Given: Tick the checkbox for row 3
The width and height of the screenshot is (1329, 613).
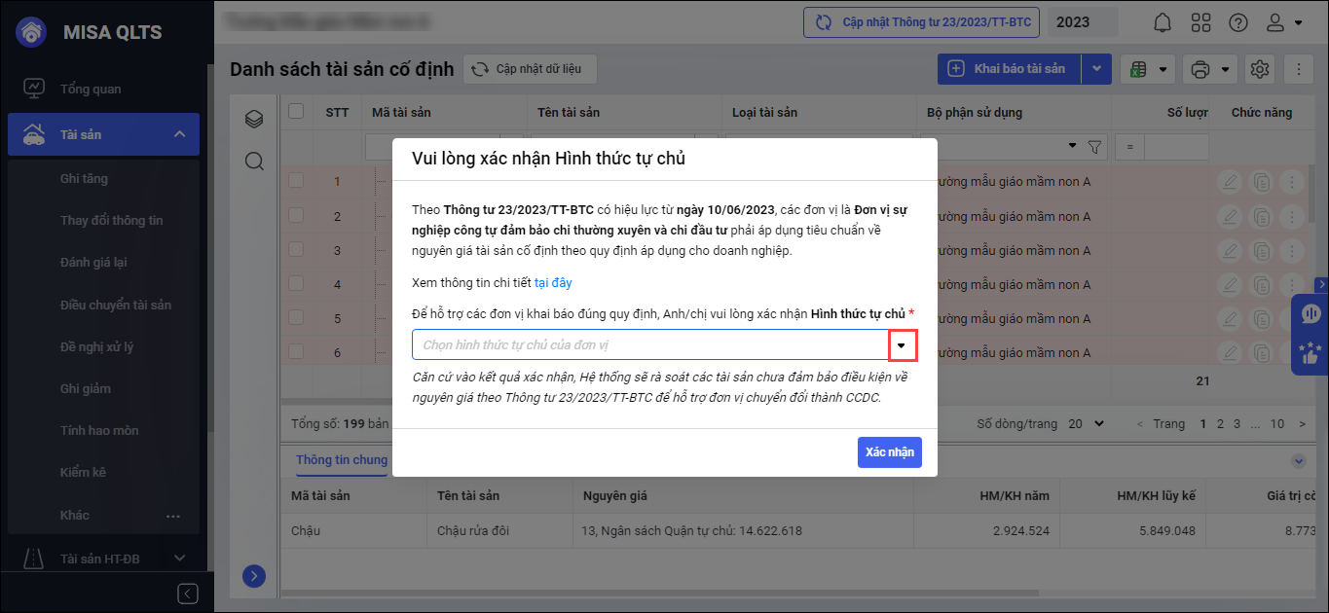Looking at the screenshot, I should coord(297,250).
